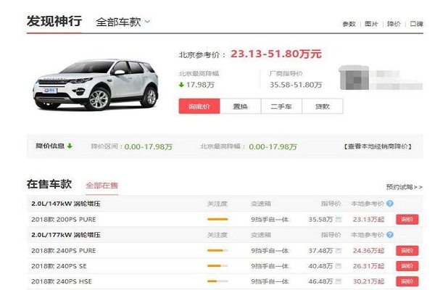Screen dimensions: 435x290
Task: Open the 口碑 link
Action: click(x=416, y=24)
